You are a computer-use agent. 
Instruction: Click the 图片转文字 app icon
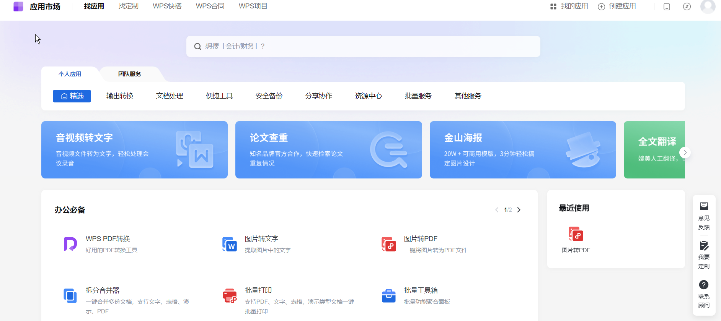230,244
